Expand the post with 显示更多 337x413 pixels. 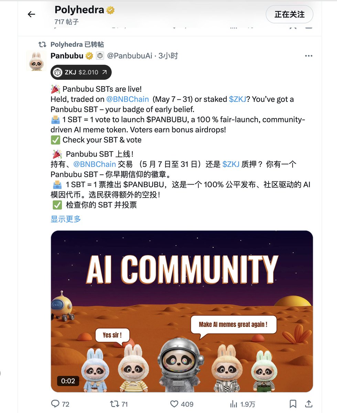(x=66, y=219)
